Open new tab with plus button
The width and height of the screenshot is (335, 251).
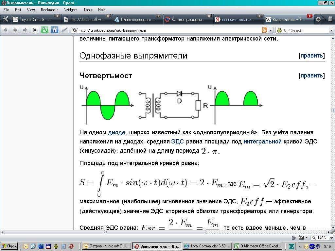tap(318, 19)
